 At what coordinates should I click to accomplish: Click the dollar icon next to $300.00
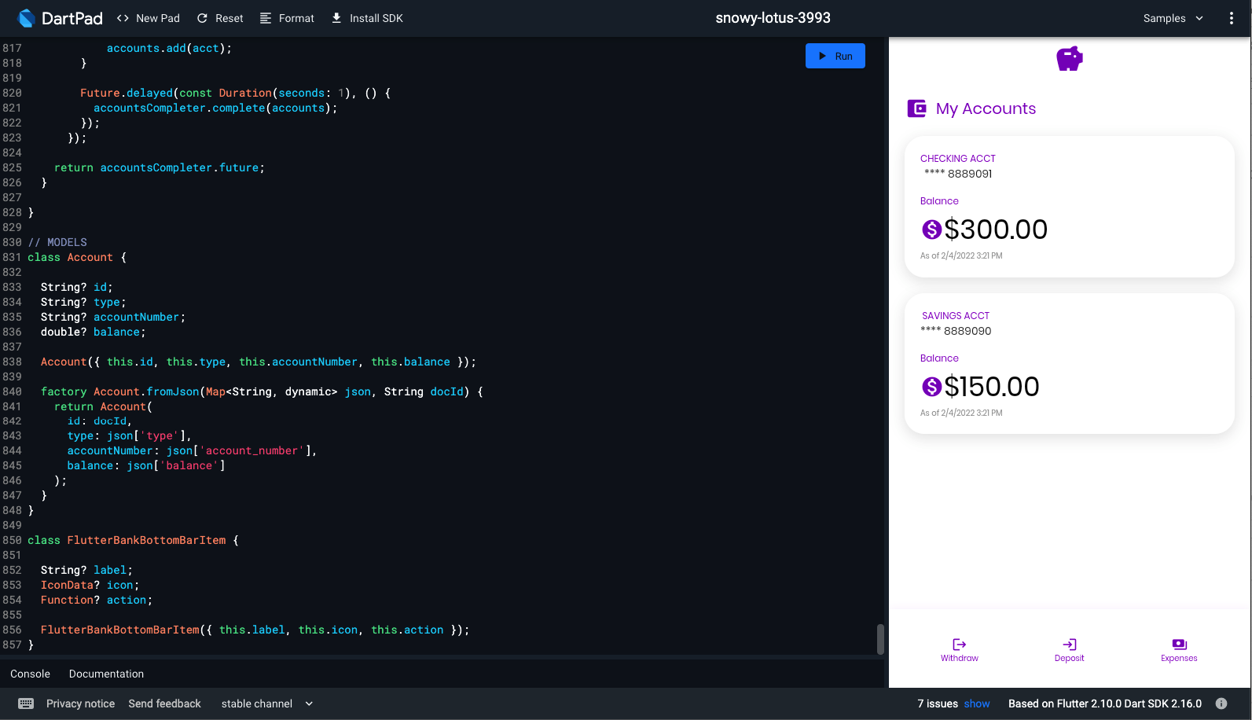931,229
